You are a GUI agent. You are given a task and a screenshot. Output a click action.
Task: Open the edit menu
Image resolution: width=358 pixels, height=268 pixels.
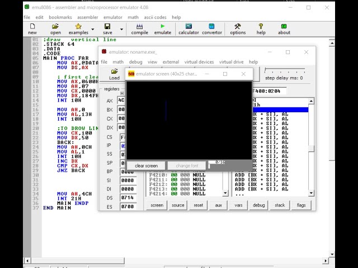[x=39, y=17]
